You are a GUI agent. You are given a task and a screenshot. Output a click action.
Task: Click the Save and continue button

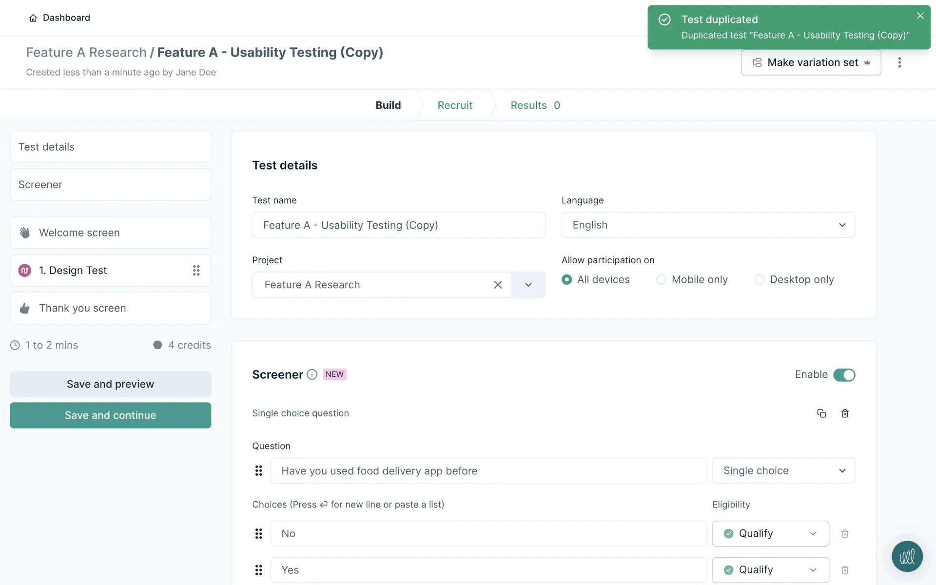coord(110,415)
